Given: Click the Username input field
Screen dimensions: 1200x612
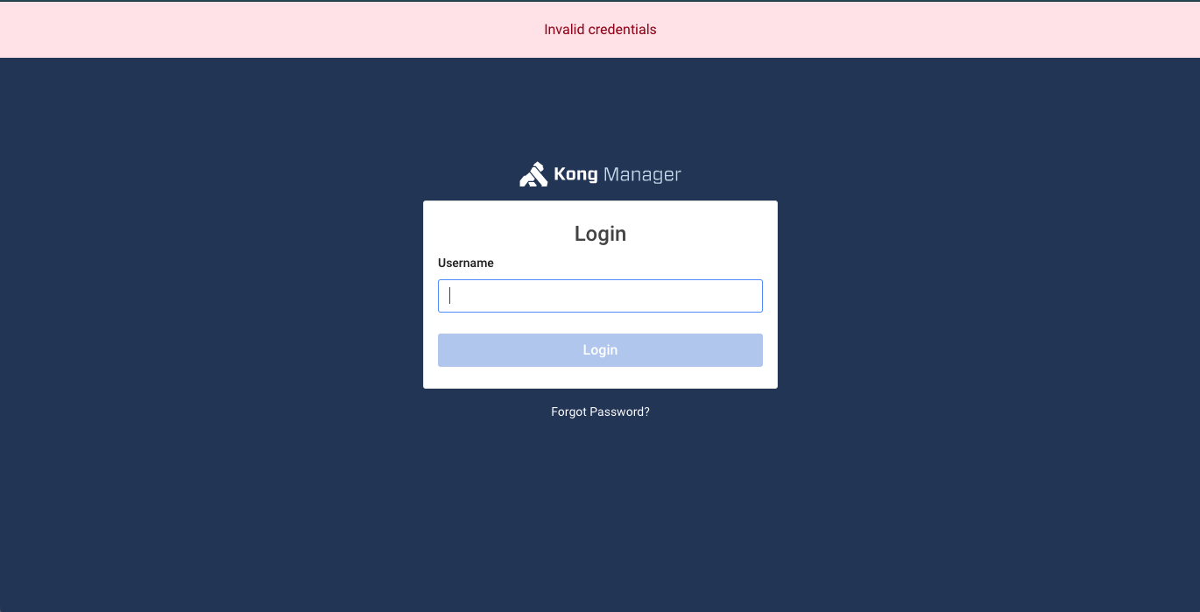Looking at the screenshot, I should (x=600, y=296).
